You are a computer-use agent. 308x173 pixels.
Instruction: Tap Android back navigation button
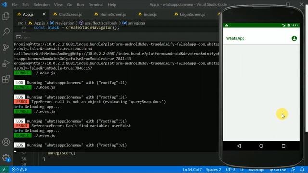coord(239,146)
